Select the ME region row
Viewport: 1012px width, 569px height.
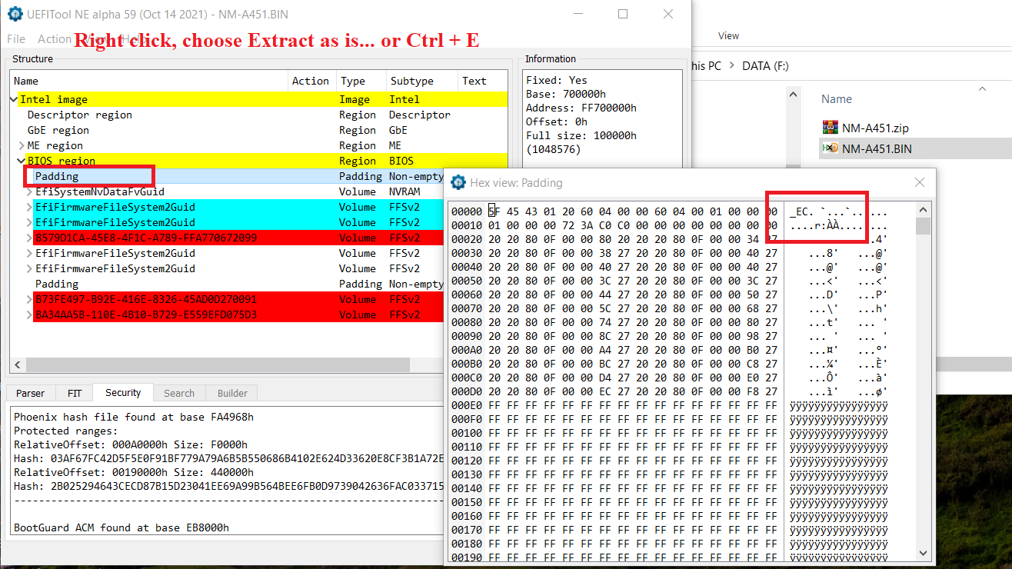(x=259, y=145)
